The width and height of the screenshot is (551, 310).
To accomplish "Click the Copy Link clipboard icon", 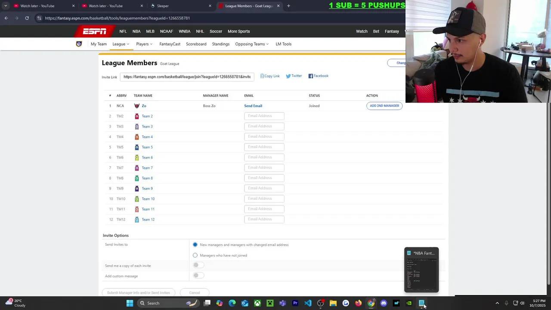I will click(x=262, y=76).
